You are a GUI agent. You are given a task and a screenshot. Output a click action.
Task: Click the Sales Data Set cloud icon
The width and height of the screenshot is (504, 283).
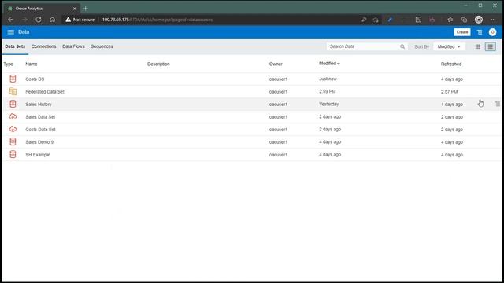[13, 116]
